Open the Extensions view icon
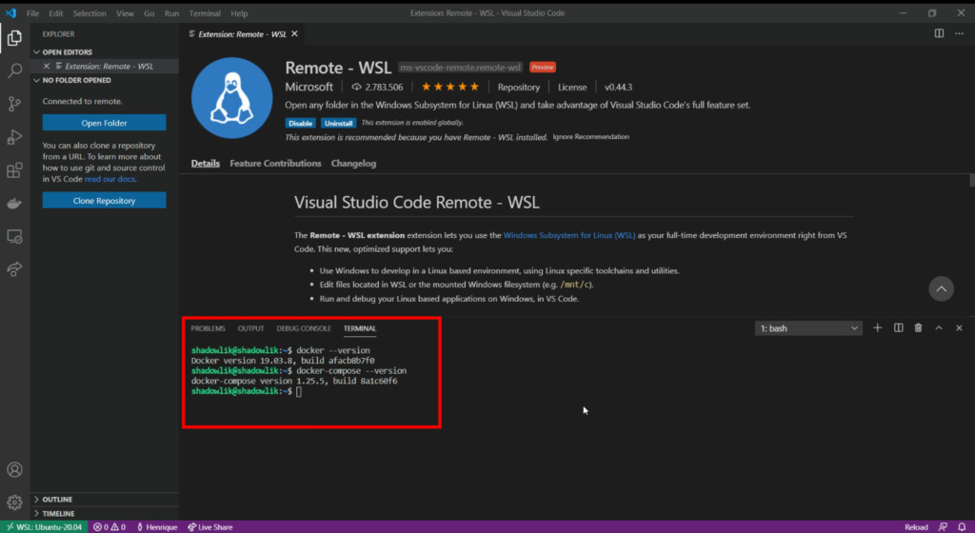 (x=14, y=170)
